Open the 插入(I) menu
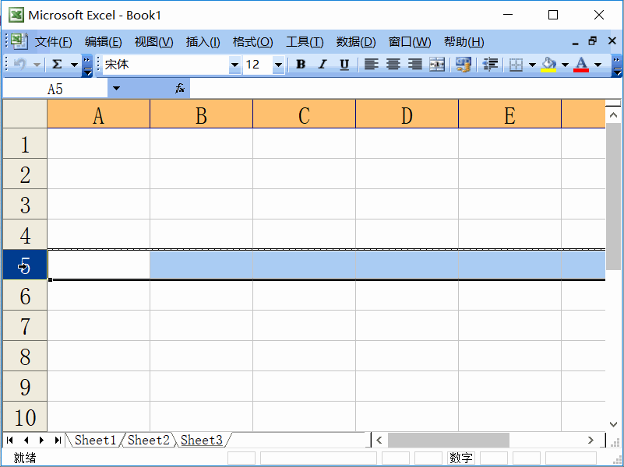 tap(203, 42)
